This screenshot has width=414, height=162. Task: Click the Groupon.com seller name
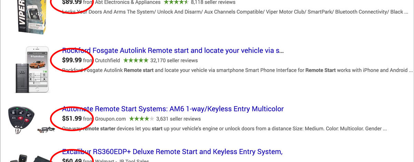point(110,119)
